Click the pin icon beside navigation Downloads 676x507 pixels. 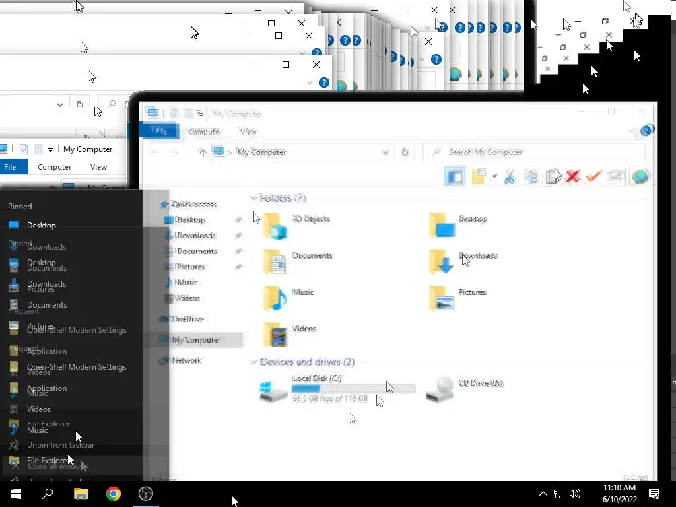pos(238,236)
